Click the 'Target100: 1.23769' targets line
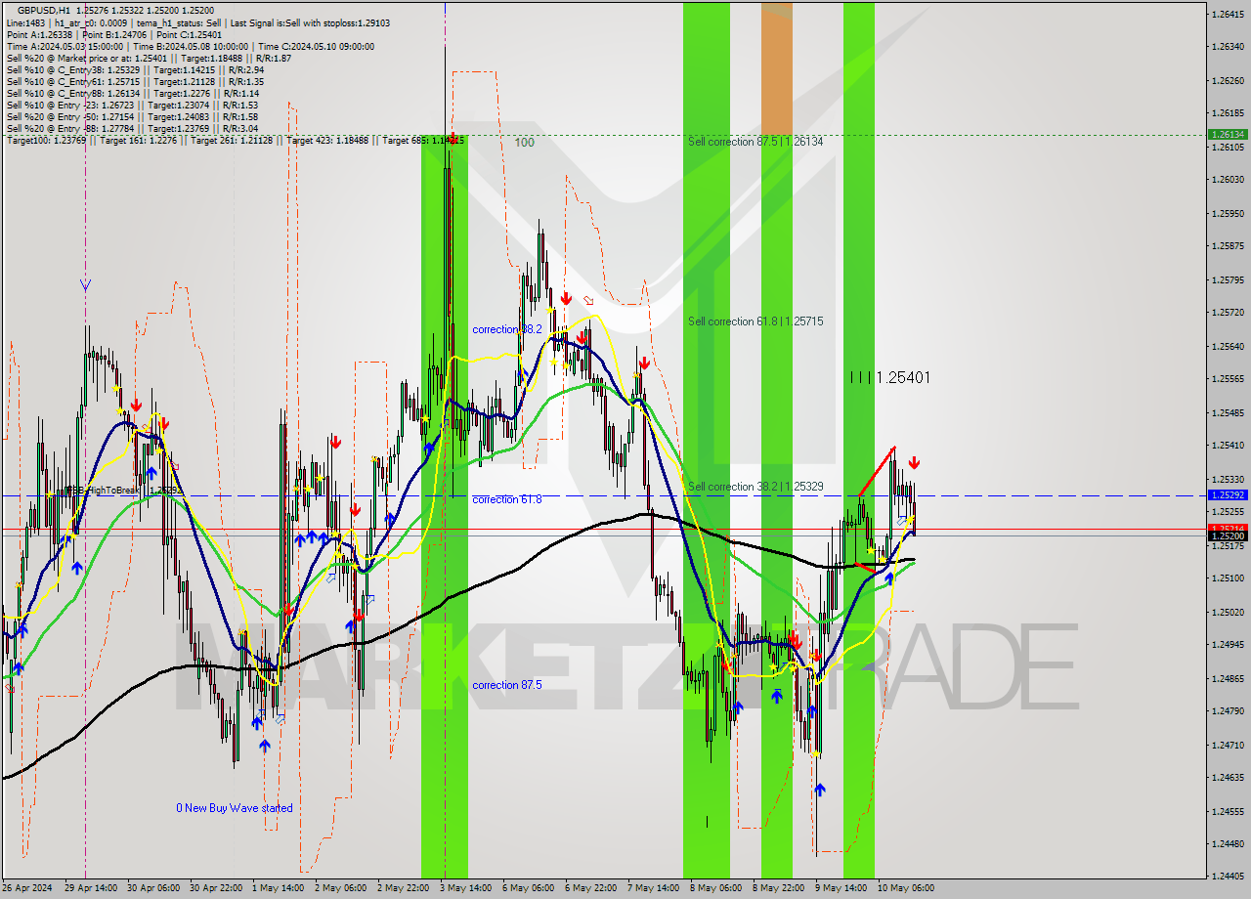This screenshot has width=1251, height=899. click(236, 141)
